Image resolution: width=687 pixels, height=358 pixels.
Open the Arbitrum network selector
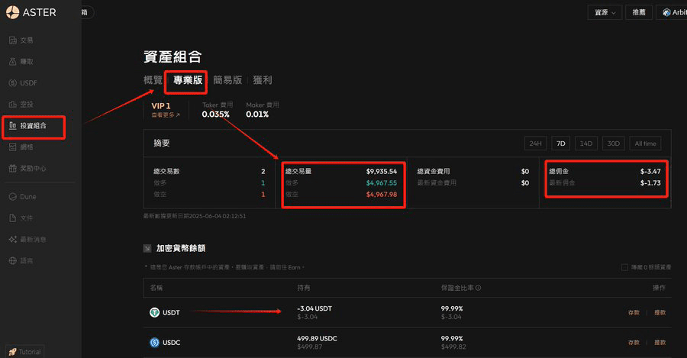pyautogui.click(x=672, y=12)
